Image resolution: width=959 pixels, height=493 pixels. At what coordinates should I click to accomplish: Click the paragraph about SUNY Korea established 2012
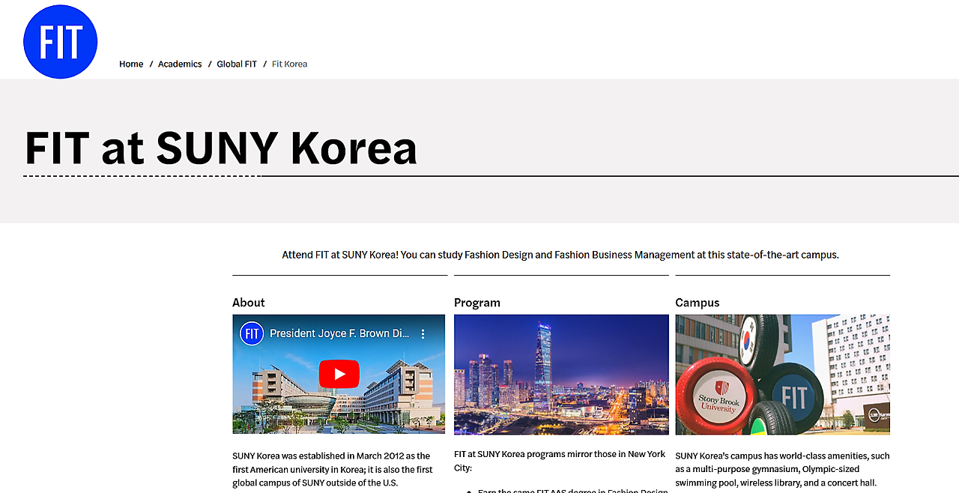pyautogui.click(x=333, y=469)
